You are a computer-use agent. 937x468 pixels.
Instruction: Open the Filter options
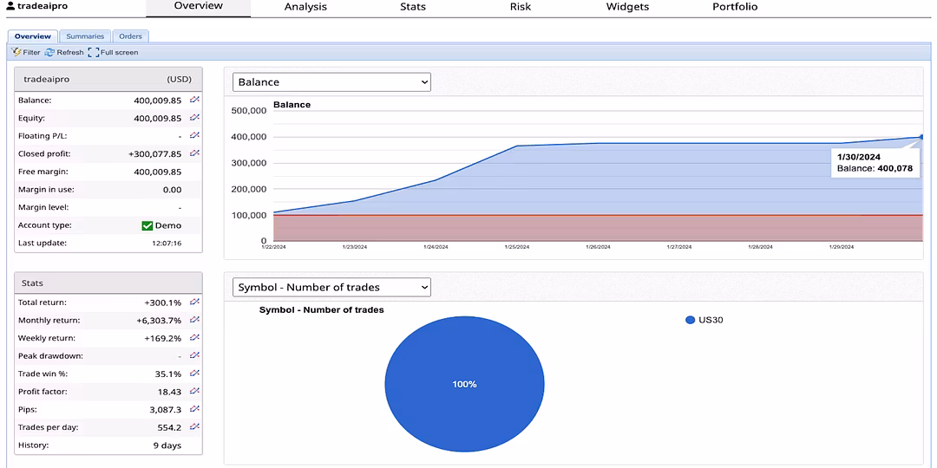point(26,53)
